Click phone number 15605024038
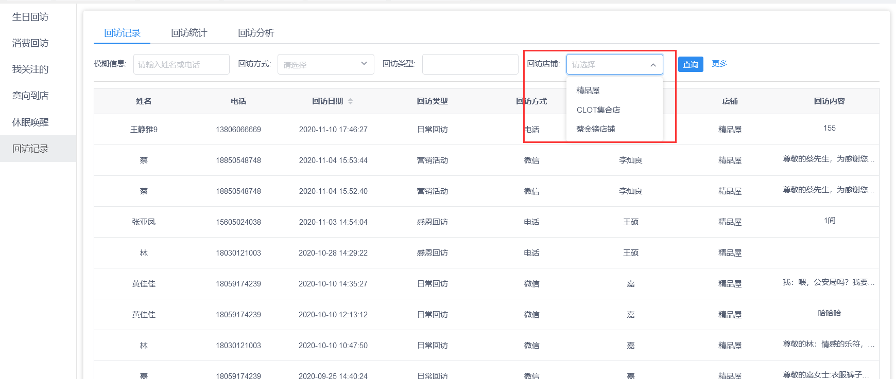896x379 pixels. click(238, 222)
